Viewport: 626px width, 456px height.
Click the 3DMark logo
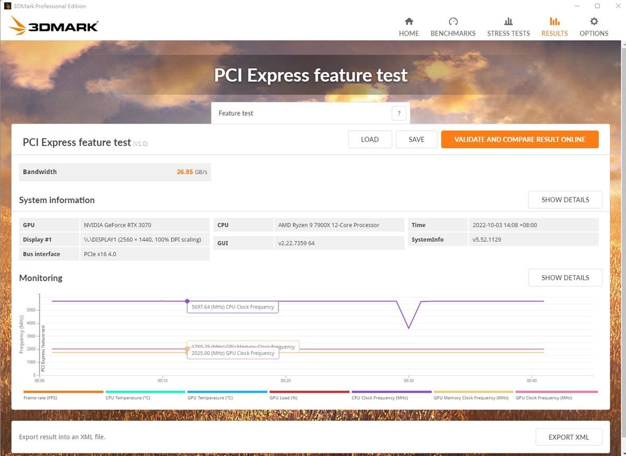click(54, 26)
